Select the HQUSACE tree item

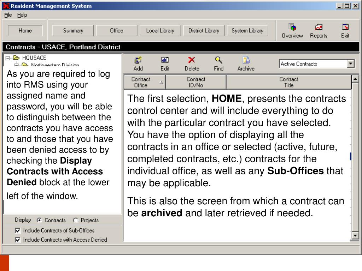pyautogui.click(x=34, y=58)
